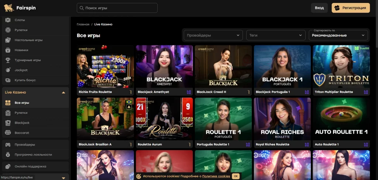Click the Jackpot sidebar icon
378x180 pixels.
pos(8,70)
